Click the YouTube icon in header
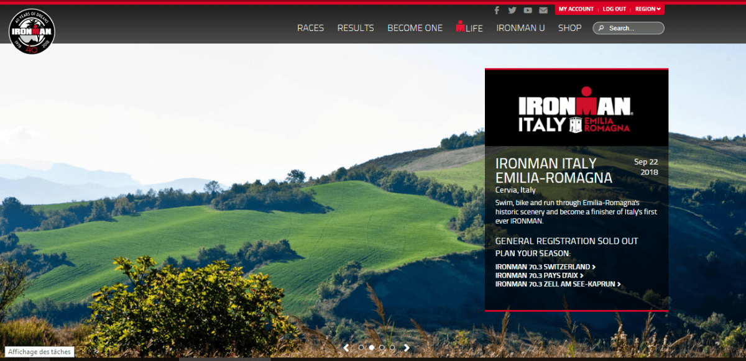 pos(528,10)
